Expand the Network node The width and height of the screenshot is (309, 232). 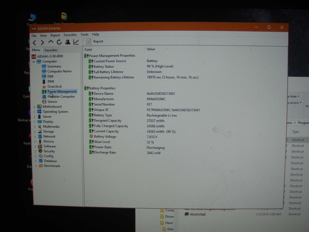[x=35, y=137]
